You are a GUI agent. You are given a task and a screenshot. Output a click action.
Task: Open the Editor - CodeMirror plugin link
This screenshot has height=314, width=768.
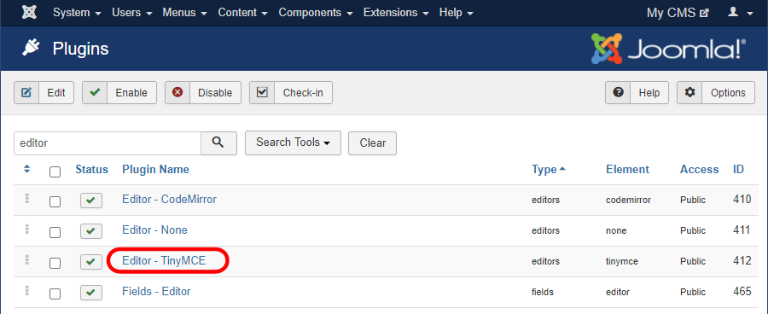click(x=170, y=200)
